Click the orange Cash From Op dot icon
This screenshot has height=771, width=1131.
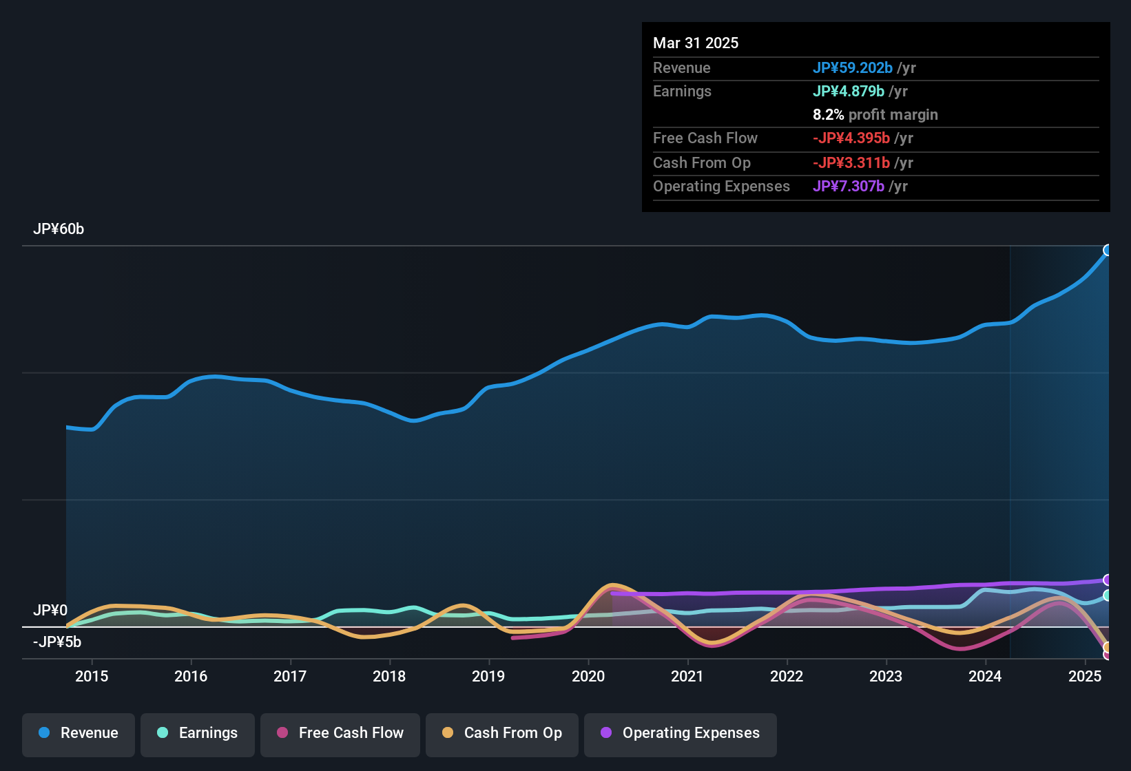click(448, 732)
